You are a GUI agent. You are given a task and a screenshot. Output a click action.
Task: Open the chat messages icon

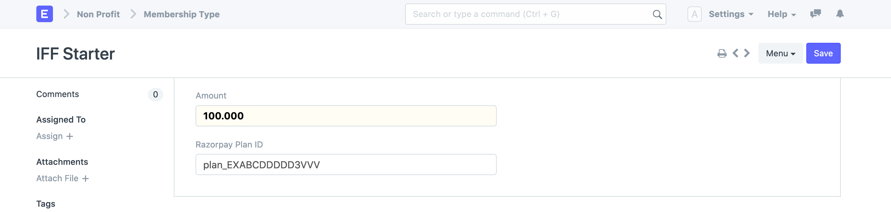[x=815, y=14]
